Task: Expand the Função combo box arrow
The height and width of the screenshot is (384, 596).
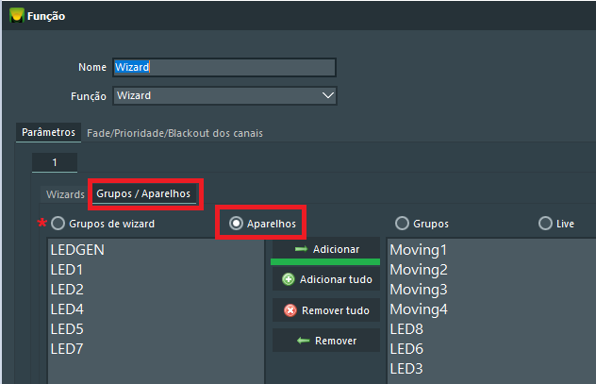Action: [x=327, y=95]
